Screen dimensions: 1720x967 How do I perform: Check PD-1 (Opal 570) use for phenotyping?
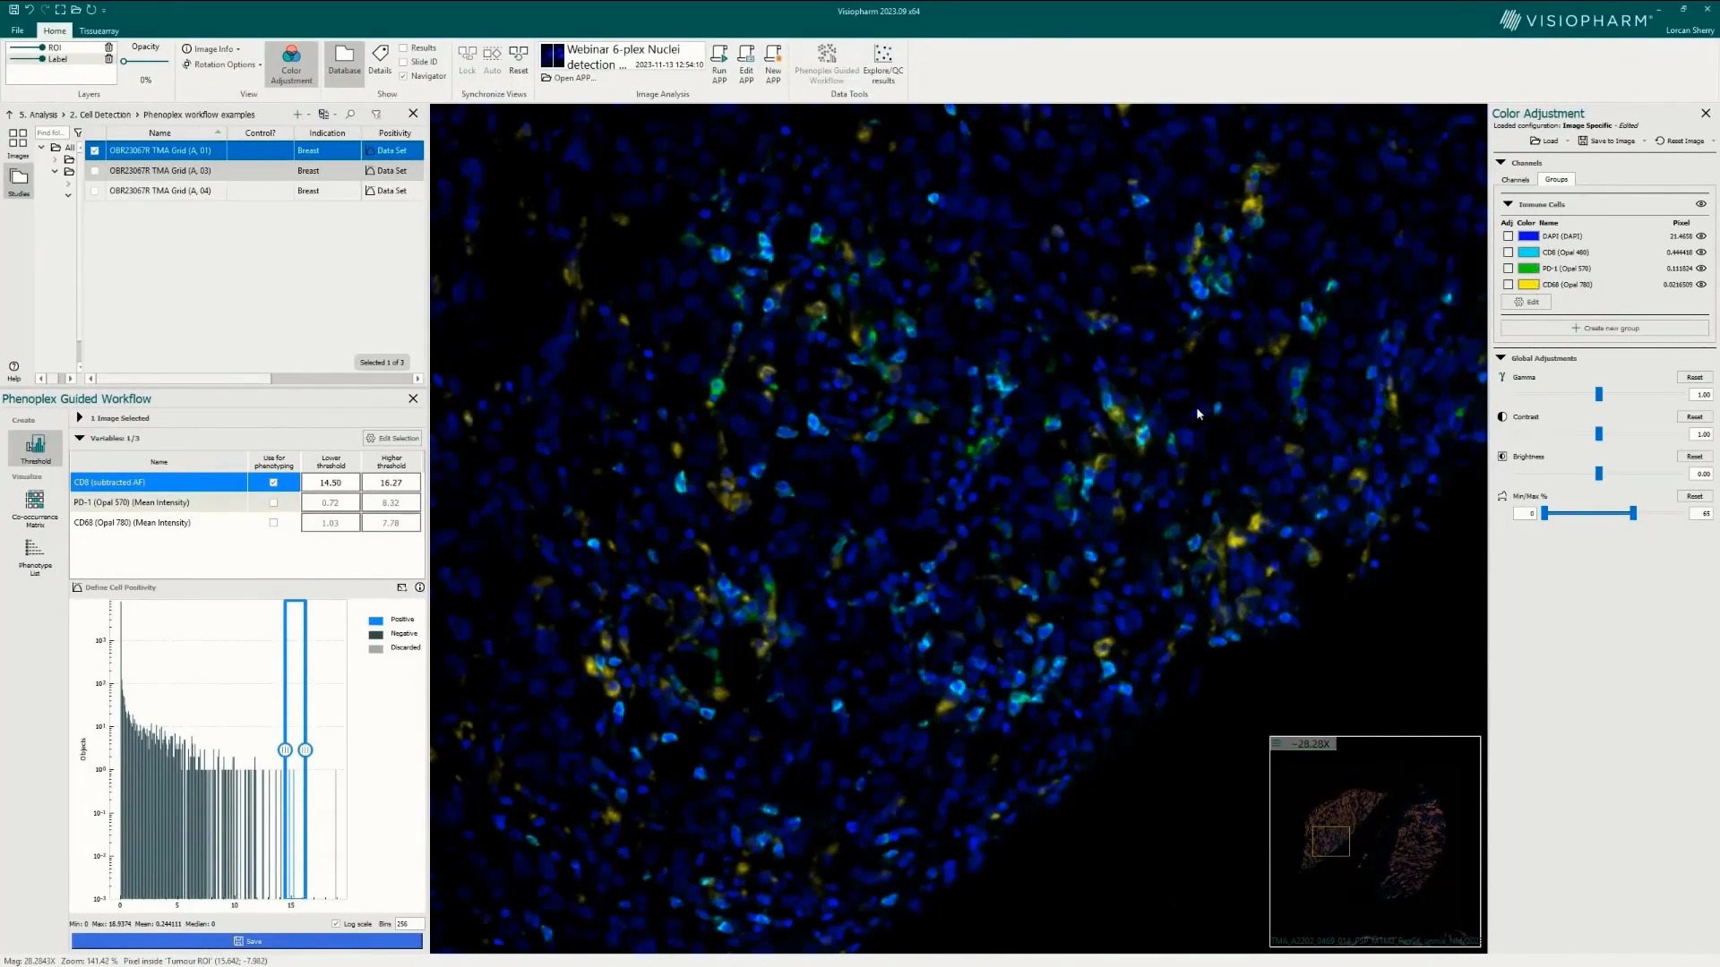click(x=273, y=502)
